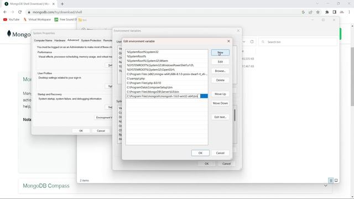The image size is (354, 199).
Task: Expand MongoDB Compass section chevron
Action: (326, 186)
